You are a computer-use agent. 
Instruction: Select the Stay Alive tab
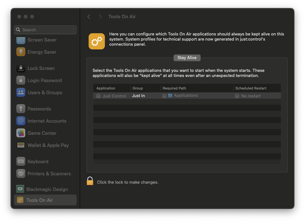(x=187, y=58)
